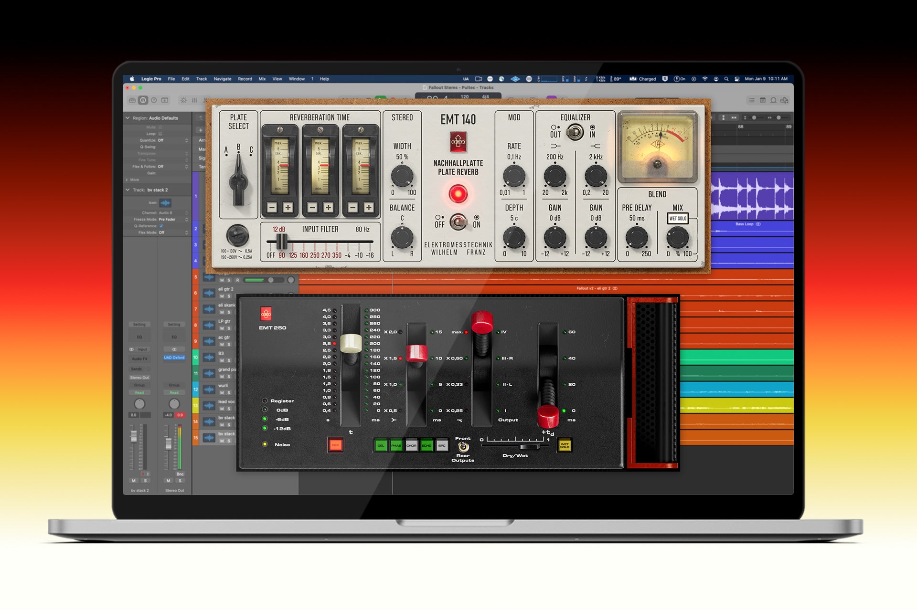Open the Track menu
This screenshot has height=611, width=917.
pyautogui.click(x=202, y=79)
